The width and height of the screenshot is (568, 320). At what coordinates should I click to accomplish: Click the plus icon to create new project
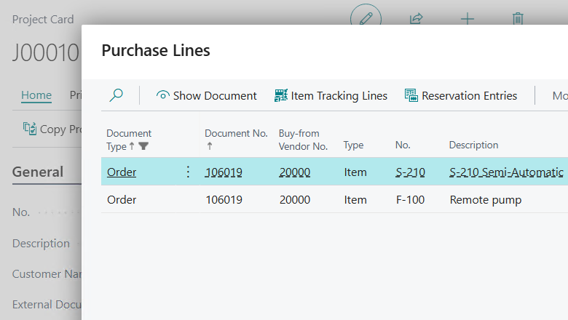click(468, 18)
